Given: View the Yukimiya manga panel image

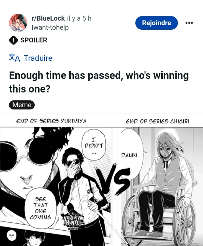Looking at the screenshot, I should pyautogui.click(x=56, y=187).
